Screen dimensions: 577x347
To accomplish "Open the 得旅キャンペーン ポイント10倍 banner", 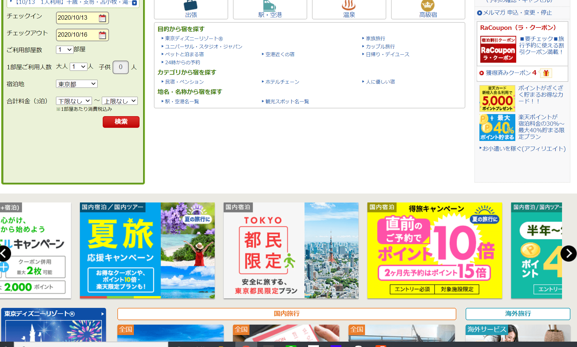I will [435, 251].
